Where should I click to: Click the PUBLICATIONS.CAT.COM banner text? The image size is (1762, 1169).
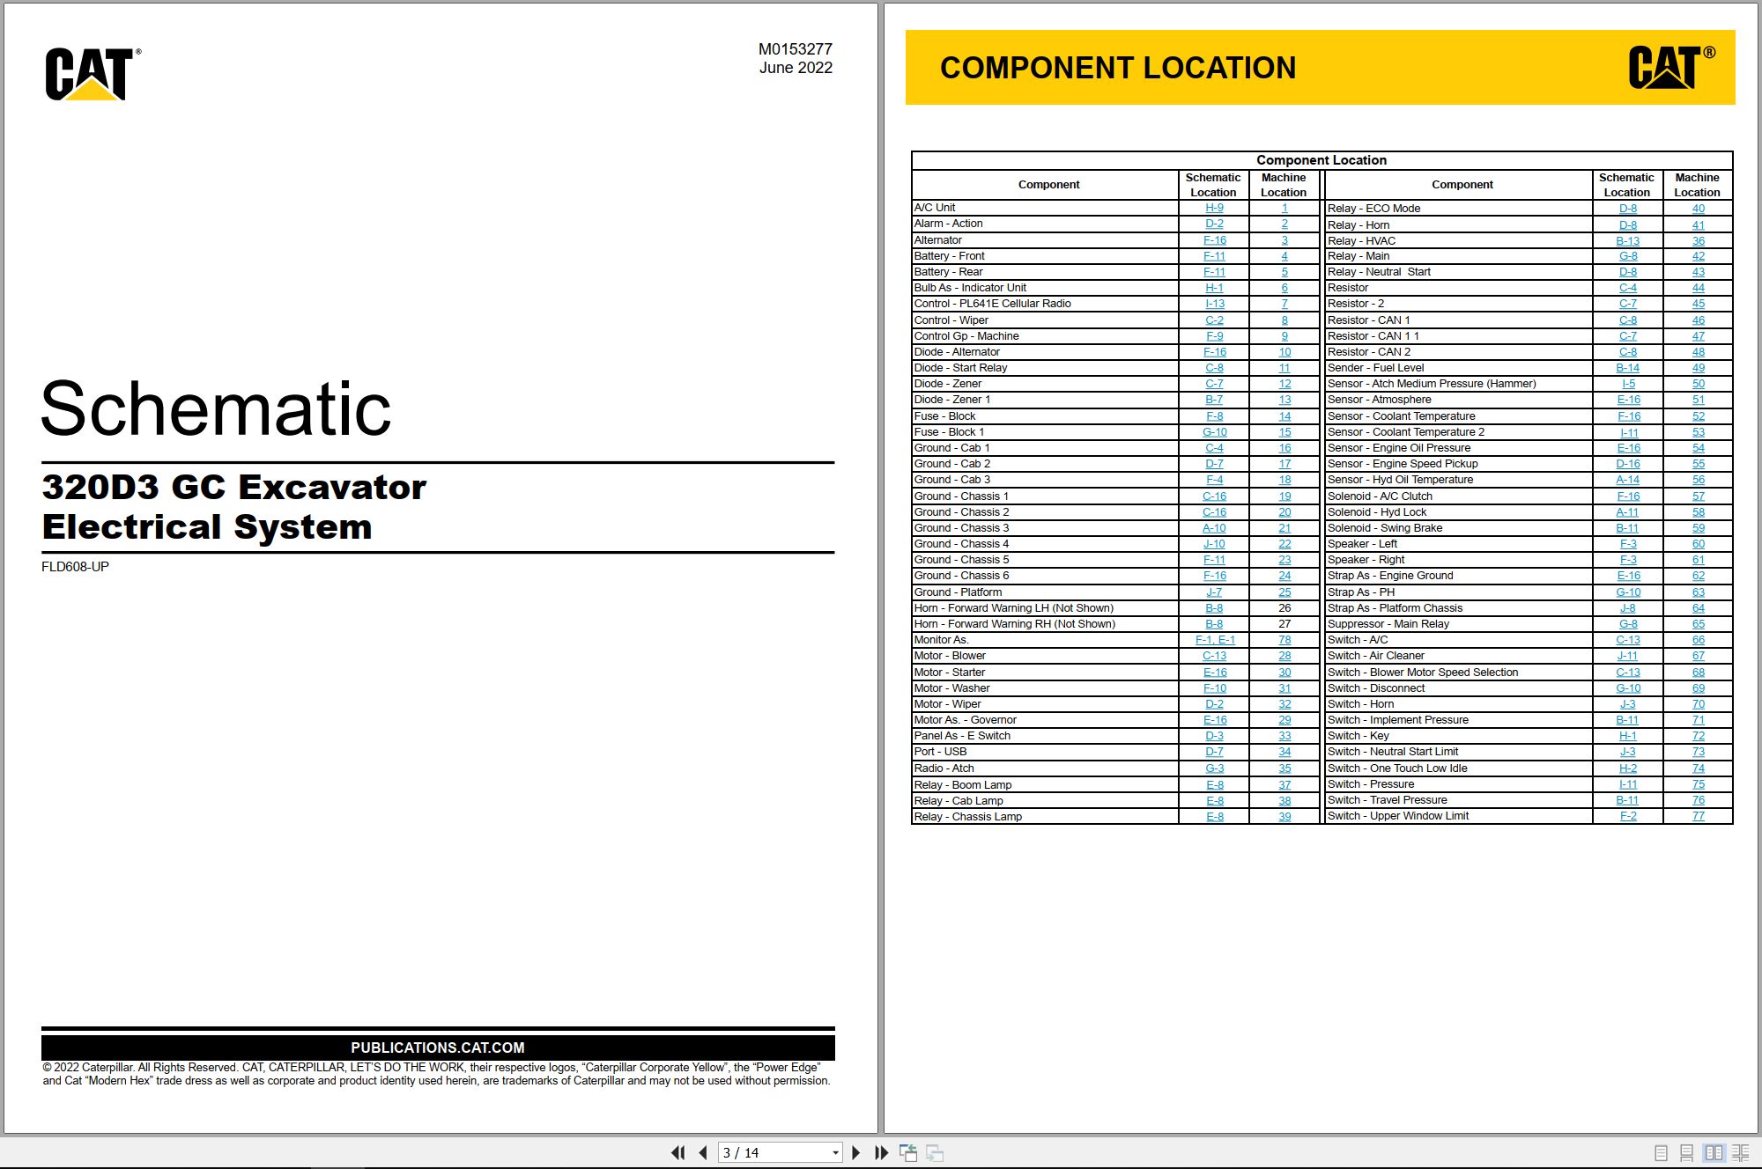click(x=438, y=1048)
